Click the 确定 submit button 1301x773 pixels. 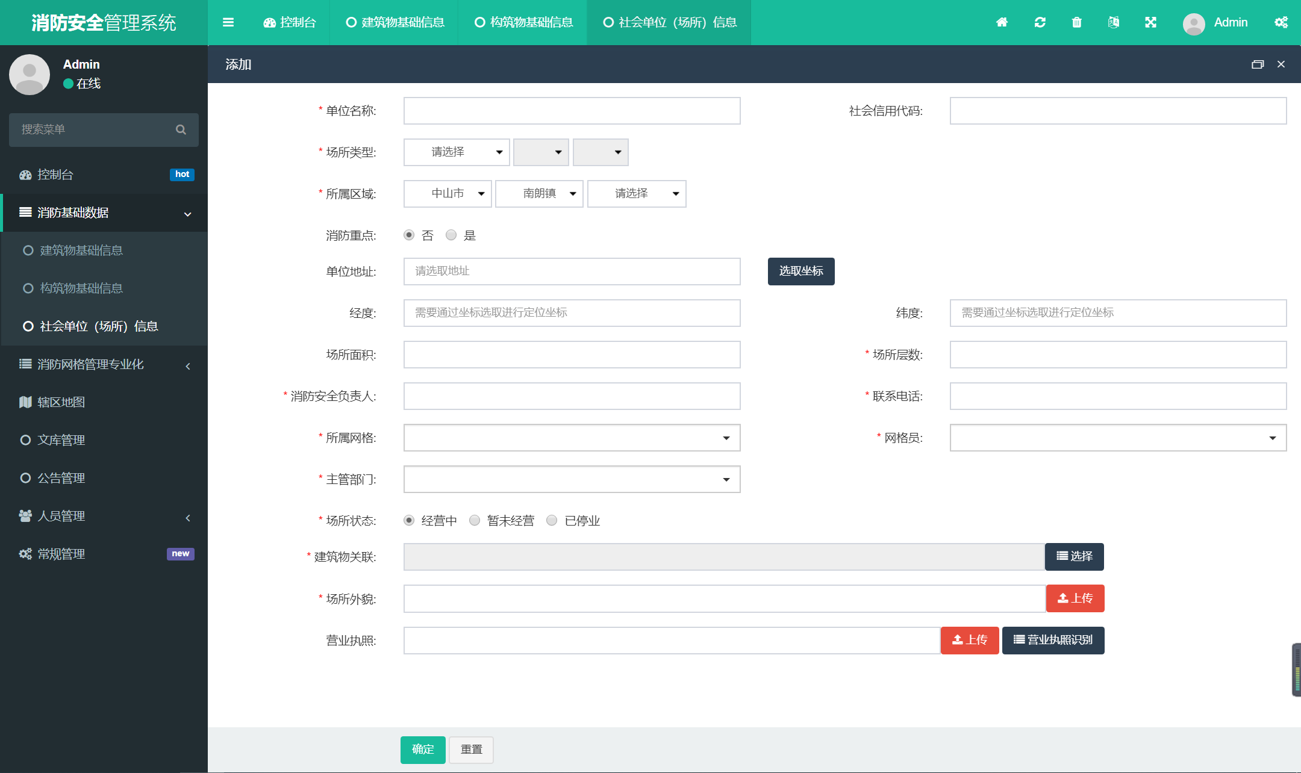(423, 750)
